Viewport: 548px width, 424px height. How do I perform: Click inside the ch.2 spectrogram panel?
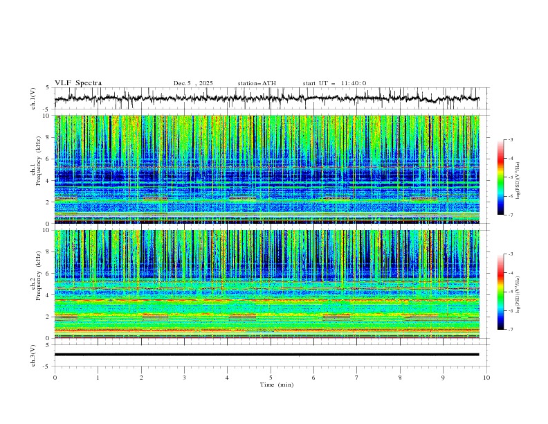(x=266, y=284)
